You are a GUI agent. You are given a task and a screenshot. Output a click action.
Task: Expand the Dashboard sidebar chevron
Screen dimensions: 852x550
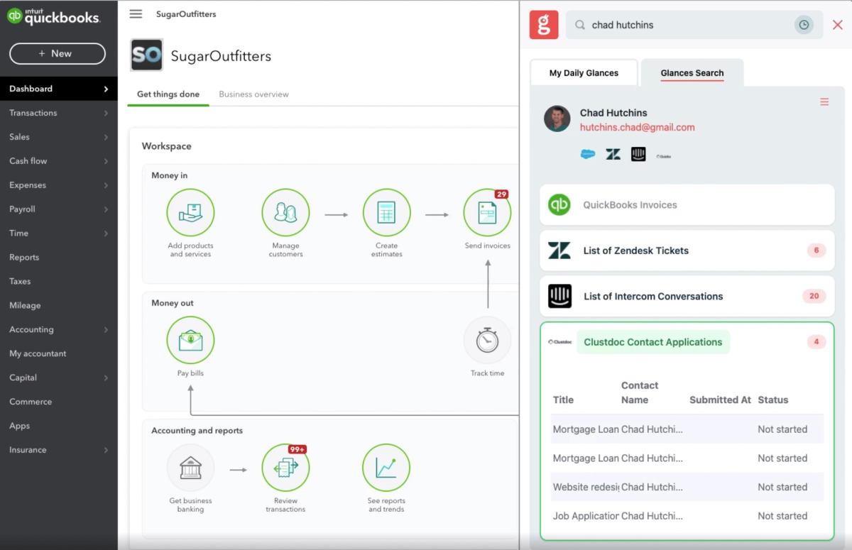click(x=106, y=89)
